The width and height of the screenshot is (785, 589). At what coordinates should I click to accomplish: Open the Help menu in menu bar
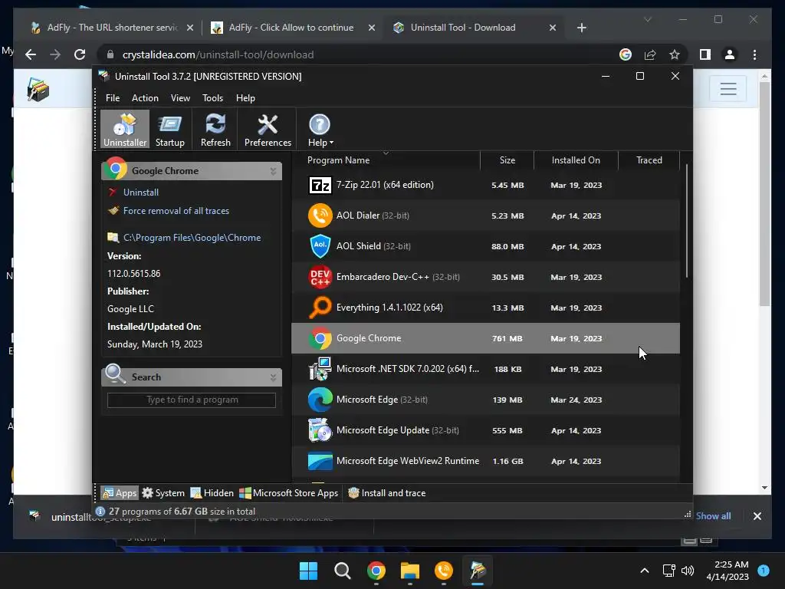245,98
